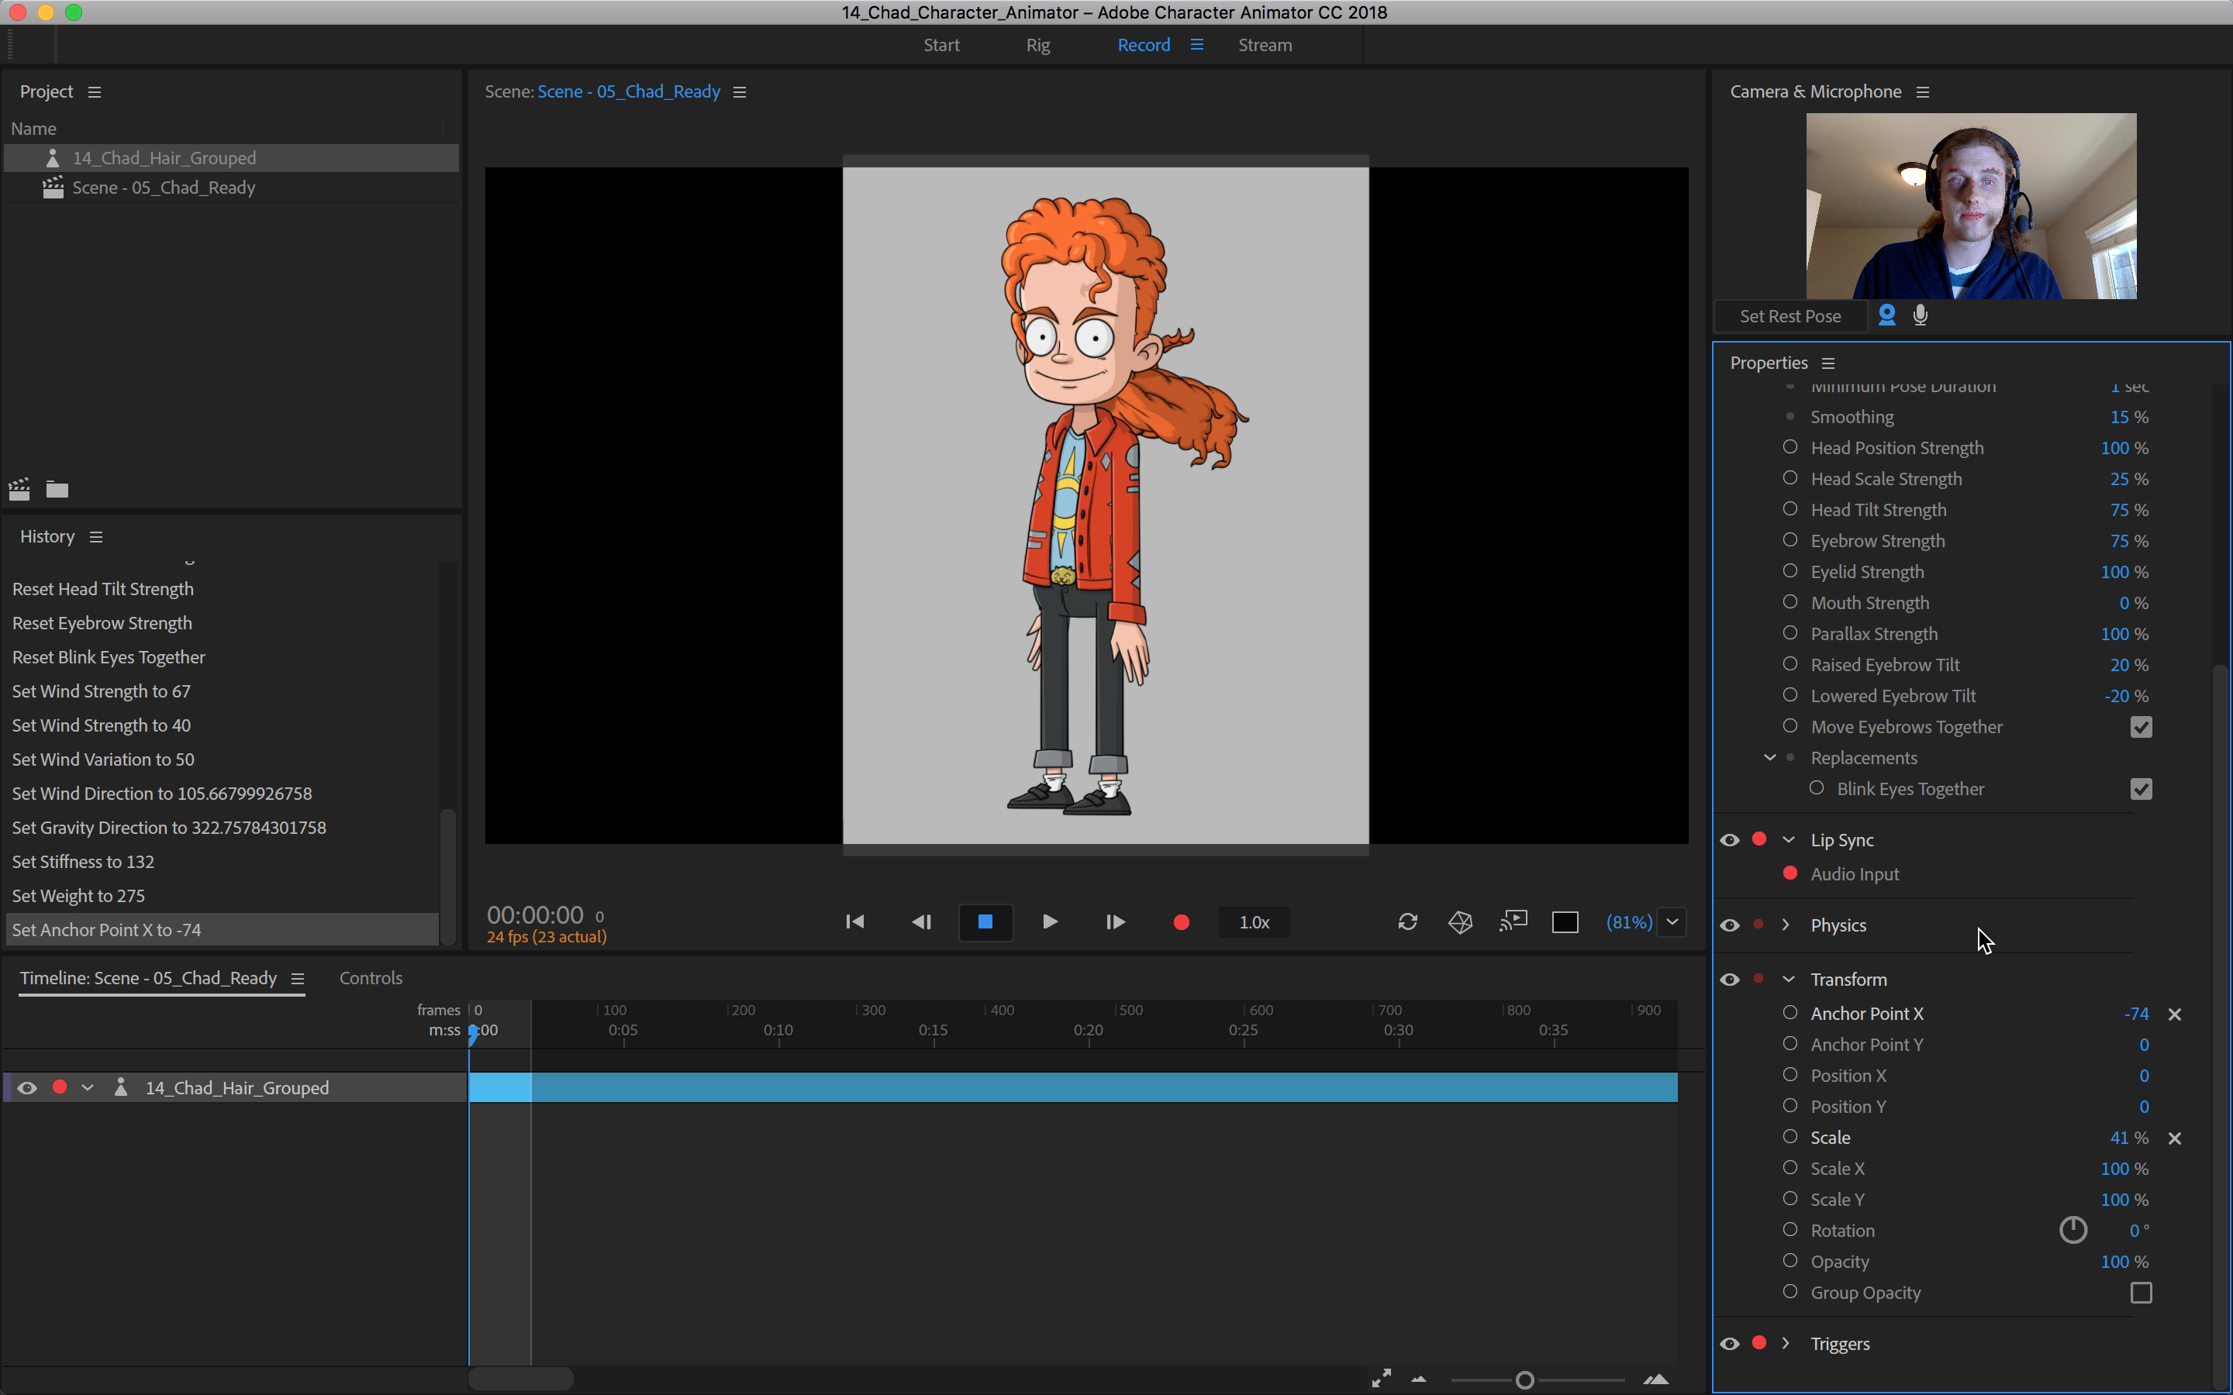Open the zoom percentage dropdown showing 81%

(1673, 921)
